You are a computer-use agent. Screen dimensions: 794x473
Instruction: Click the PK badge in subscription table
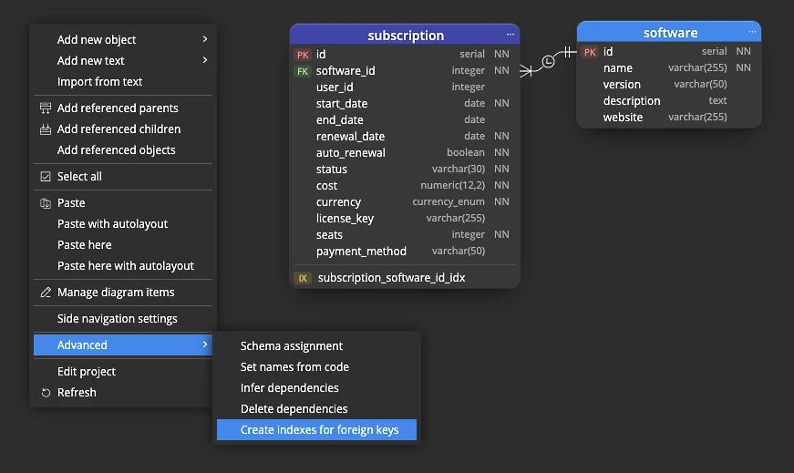(x=303, y=55)
